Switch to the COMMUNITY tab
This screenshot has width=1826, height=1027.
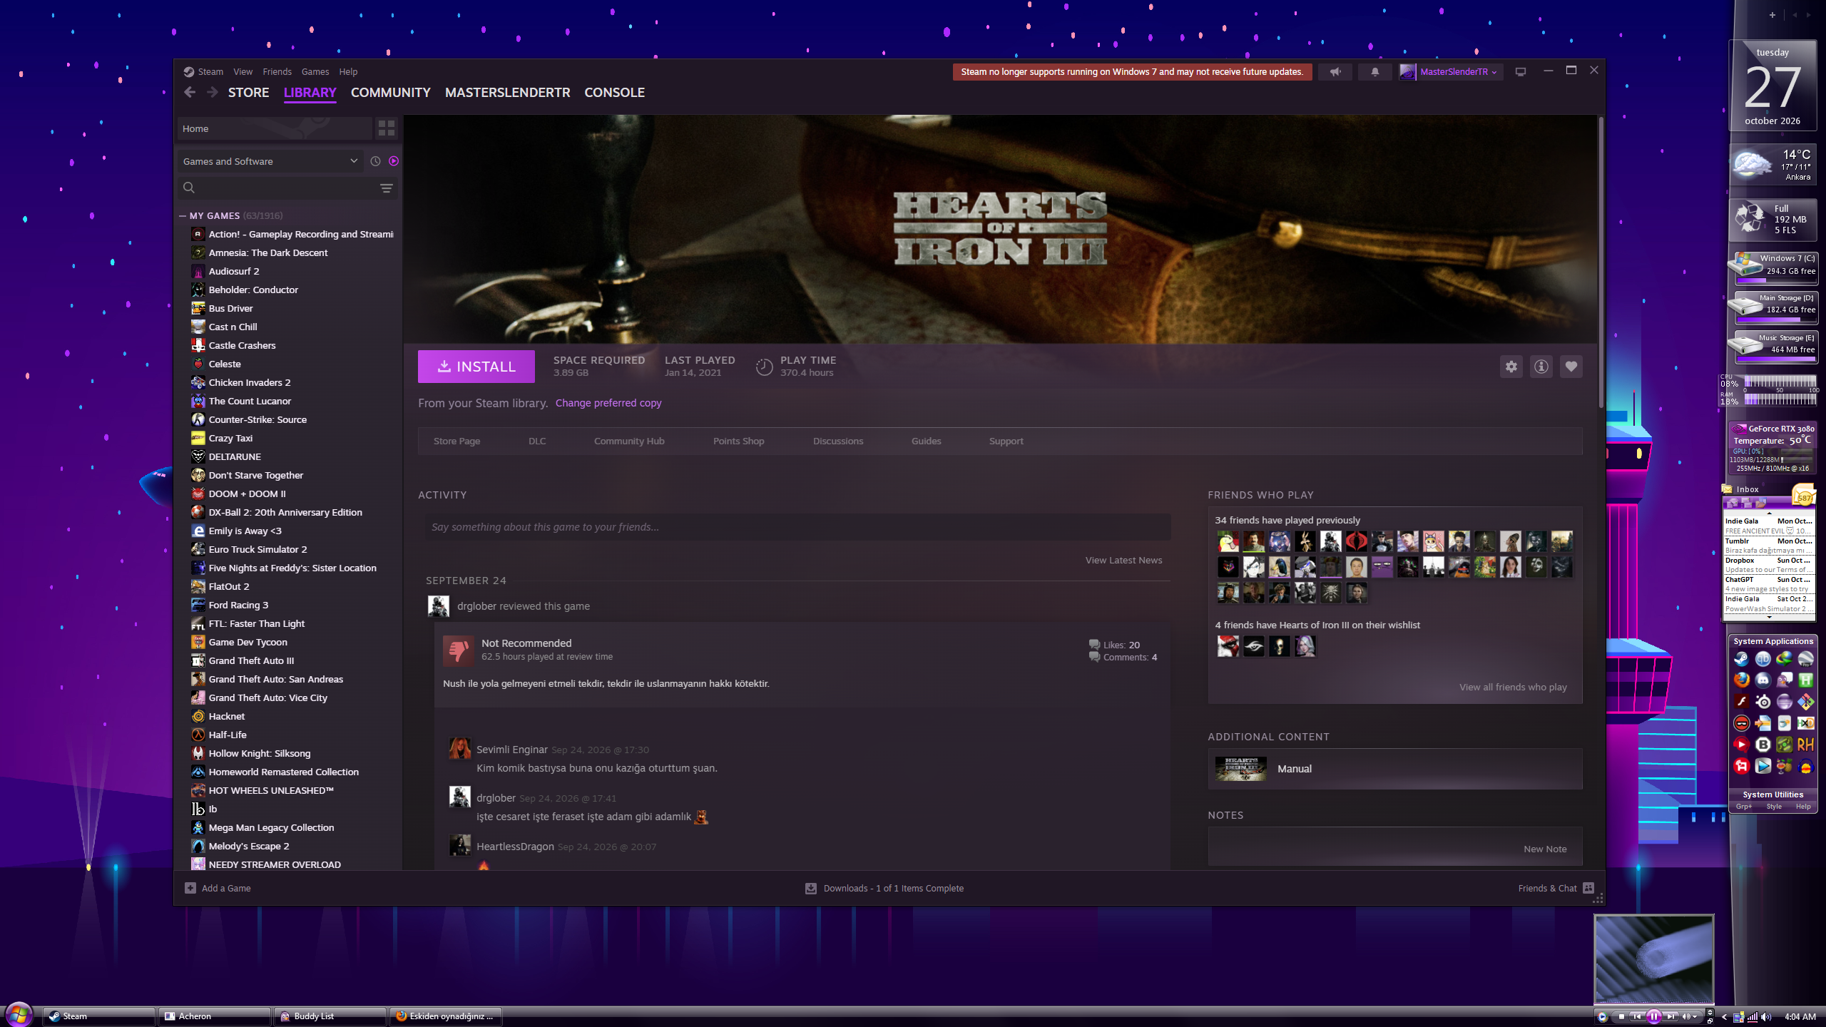pos(390,93)
